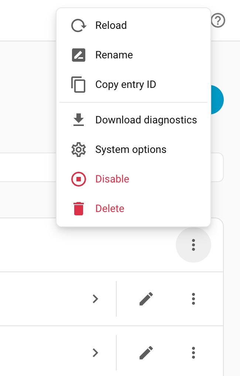
Task: Select the Reload menu entry
Action: tap(134, 25)
